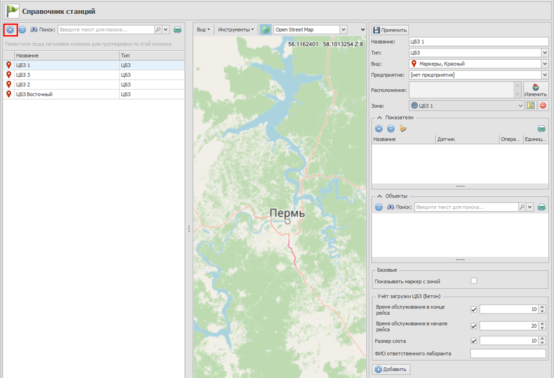Uncheck Время обслуживания в конце рейса

point(474,309)
